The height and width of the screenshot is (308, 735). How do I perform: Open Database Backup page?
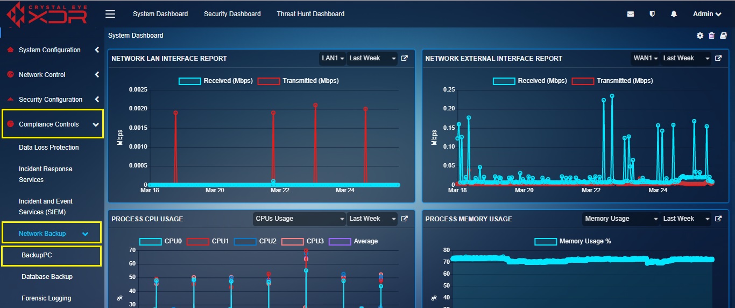pos(47,277)
